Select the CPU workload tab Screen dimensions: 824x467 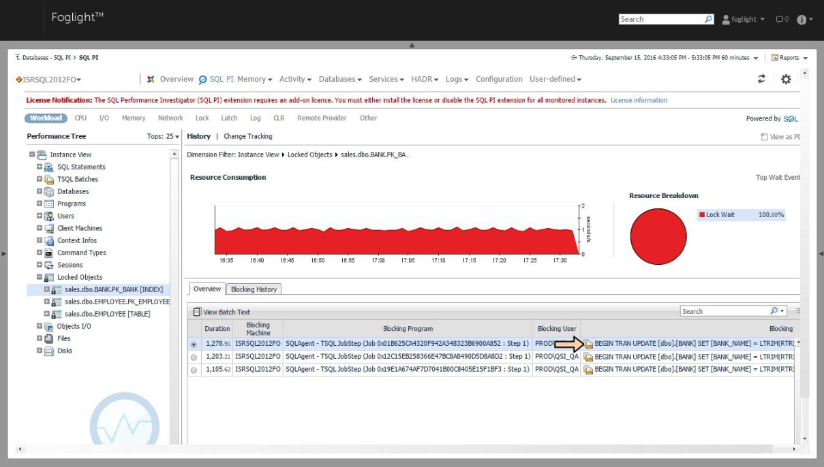coord(80,118)
